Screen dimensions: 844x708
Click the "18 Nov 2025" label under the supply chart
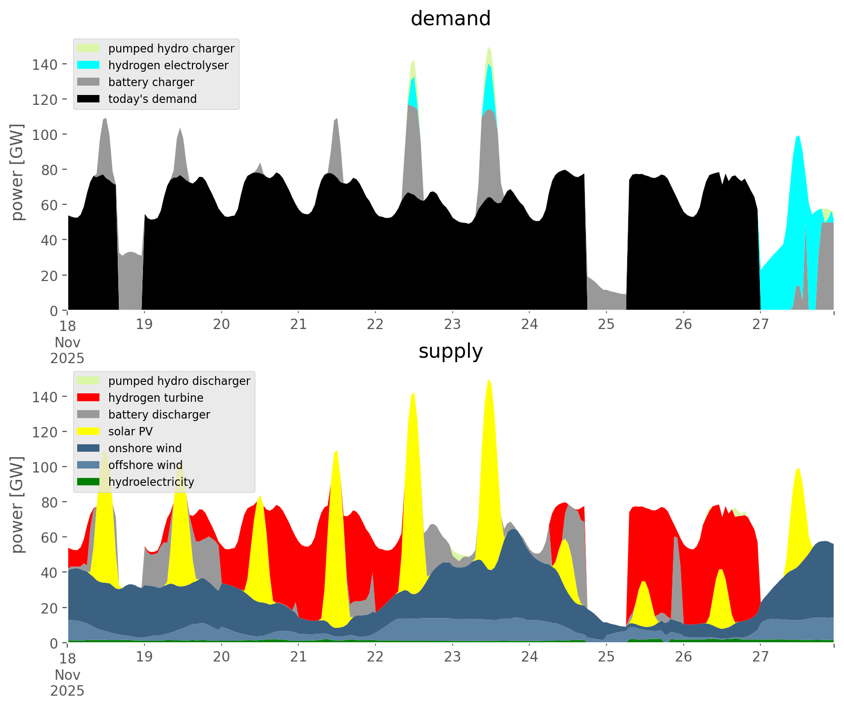click(x=67, y=673)
